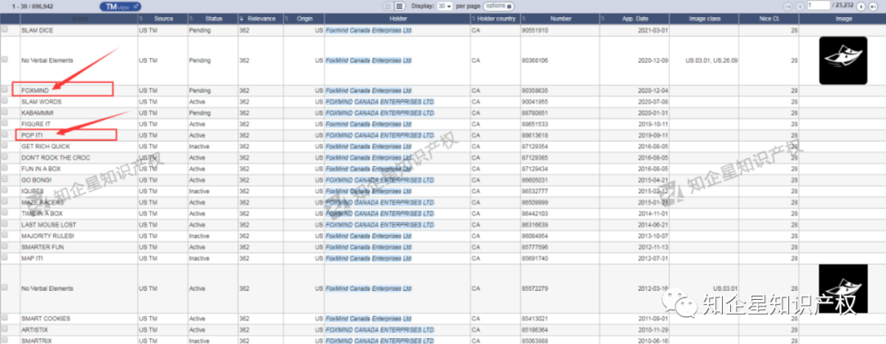
Task: Click the Nice Cl. column header
Action: pyautogui.click(x=769, y=19)
